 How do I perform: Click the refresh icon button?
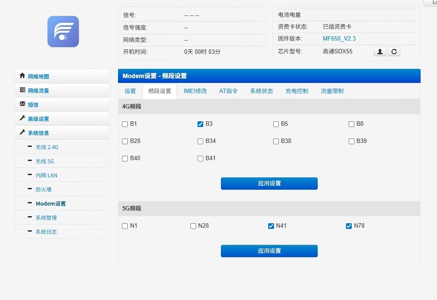coord(394,52)
